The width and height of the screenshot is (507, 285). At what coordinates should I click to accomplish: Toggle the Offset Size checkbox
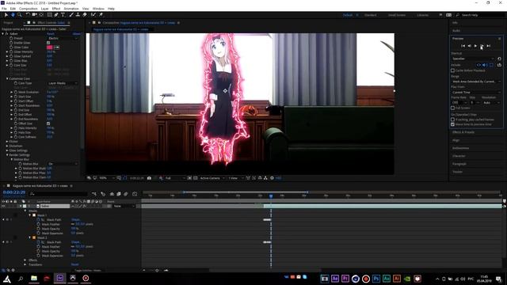(x=48, y=123)
